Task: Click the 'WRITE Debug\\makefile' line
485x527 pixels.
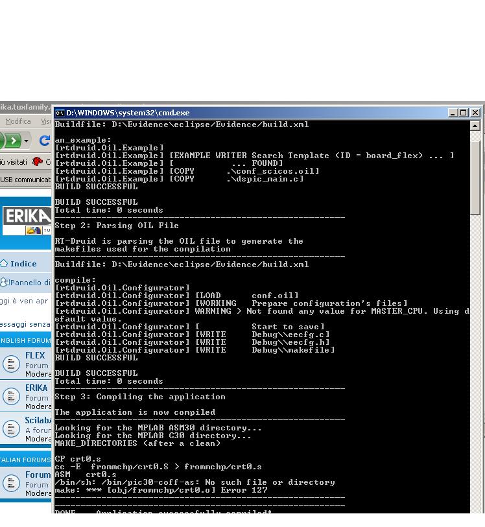Action: [x=195, y=350]
